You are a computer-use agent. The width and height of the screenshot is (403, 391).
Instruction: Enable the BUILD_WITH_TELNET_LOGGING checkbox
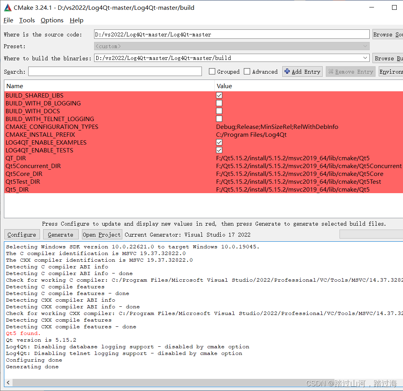pos(219,119)
